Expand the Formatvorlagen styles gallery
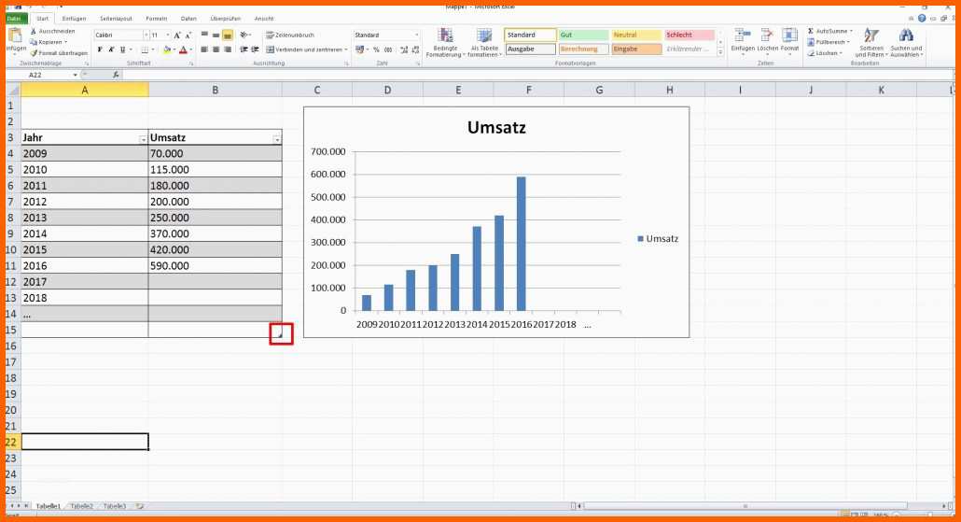Viewport: 961px width, 522px height. click(x=720, y=54)
